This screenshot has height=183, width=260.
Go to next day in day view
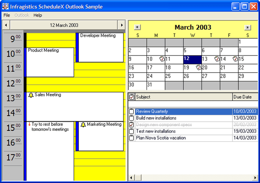(122, 25)
